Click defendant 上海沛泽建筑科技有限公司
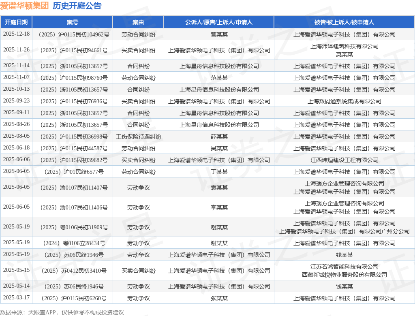The image size is (415, 316). [344, 46]
